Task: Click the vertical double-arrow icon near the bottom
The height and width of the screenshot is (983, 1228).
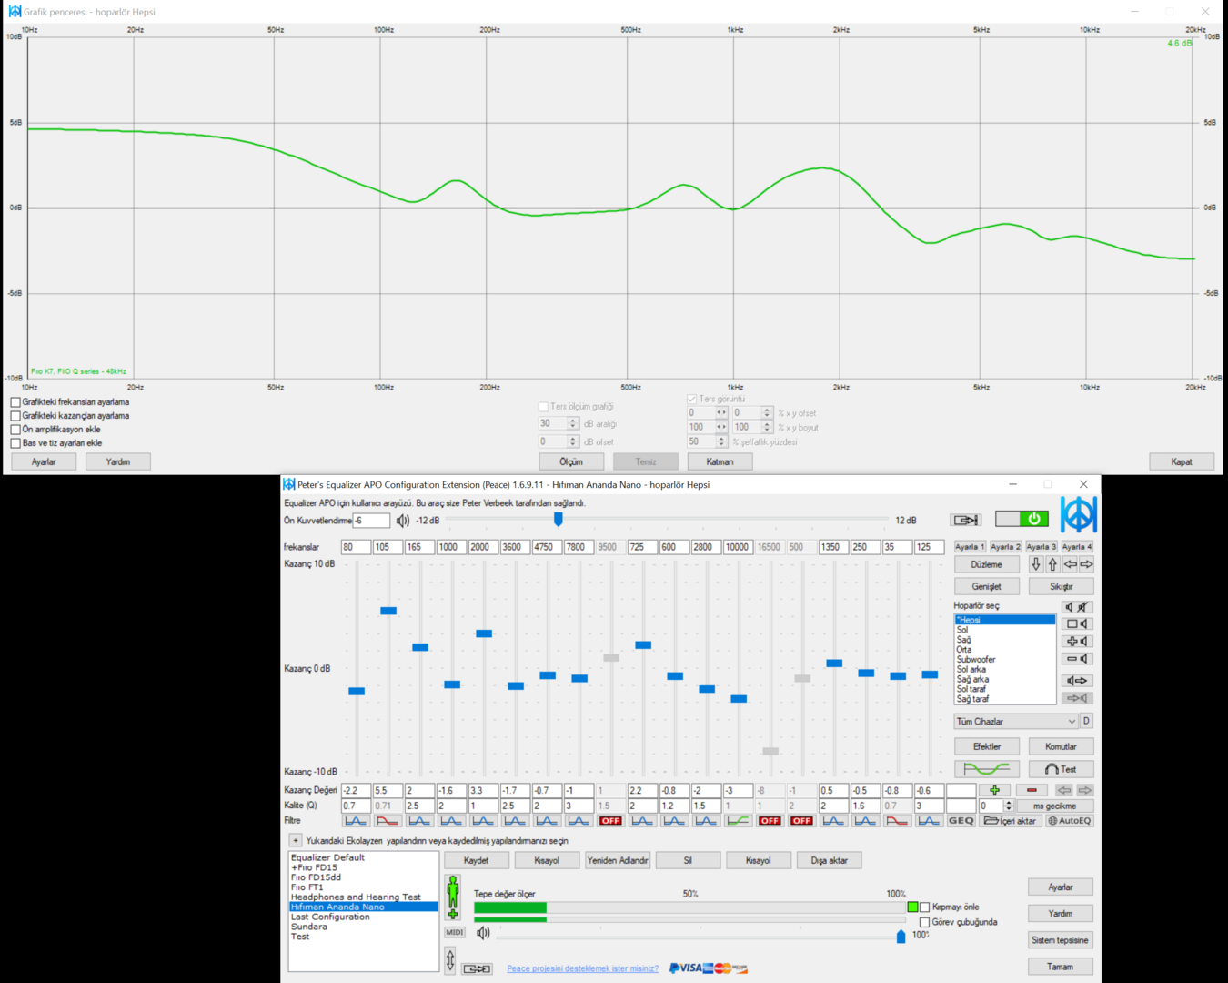Action: pyautogui.click(x=450, y=960)
